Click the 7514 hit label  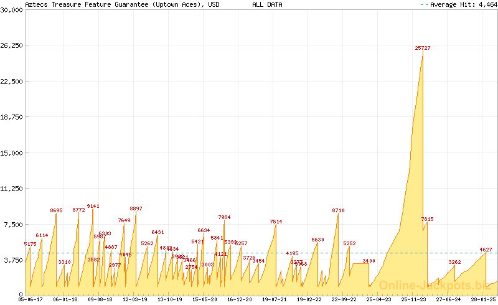pyautogui.click(x=276, y=222)
